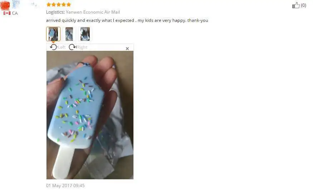Click the review comment about quick arrival
This screenshot has width=313, height=190.
[x=127, y=20]
